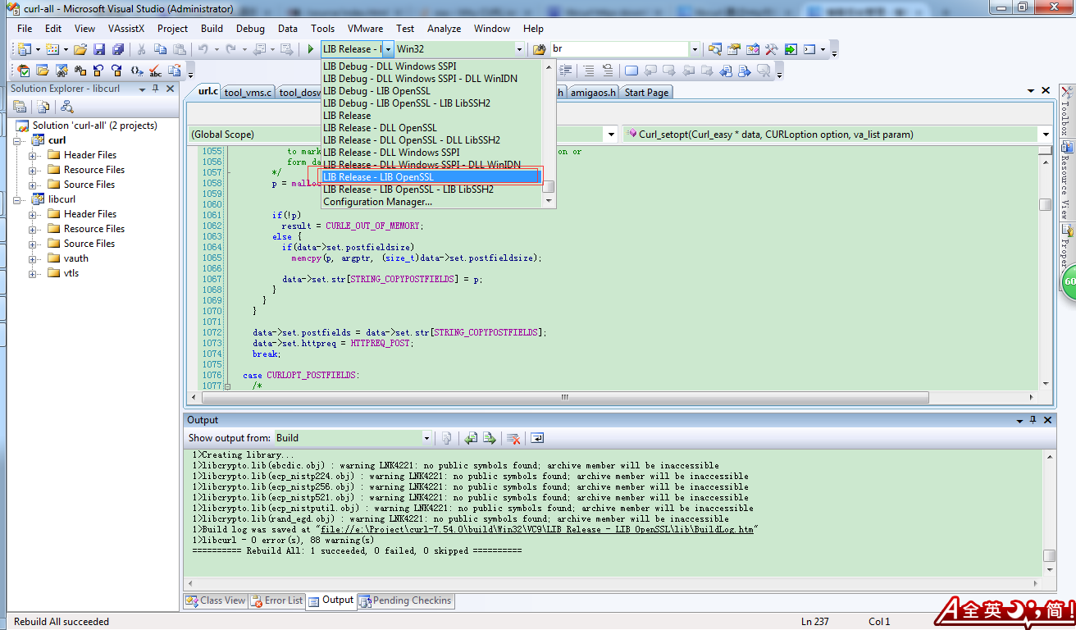
Task: Click the Open File folder icon
Action: click(80, 49)
